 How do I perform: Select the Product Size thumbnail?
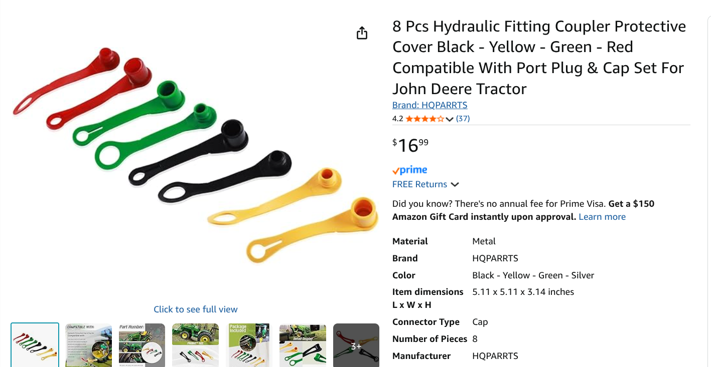(196, 345)
